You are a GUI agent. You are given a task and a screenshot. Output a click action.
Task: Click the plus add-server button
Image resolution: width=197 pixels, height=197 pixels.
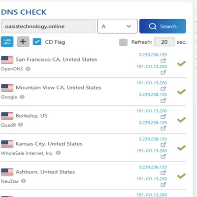(x=23, y=42)
